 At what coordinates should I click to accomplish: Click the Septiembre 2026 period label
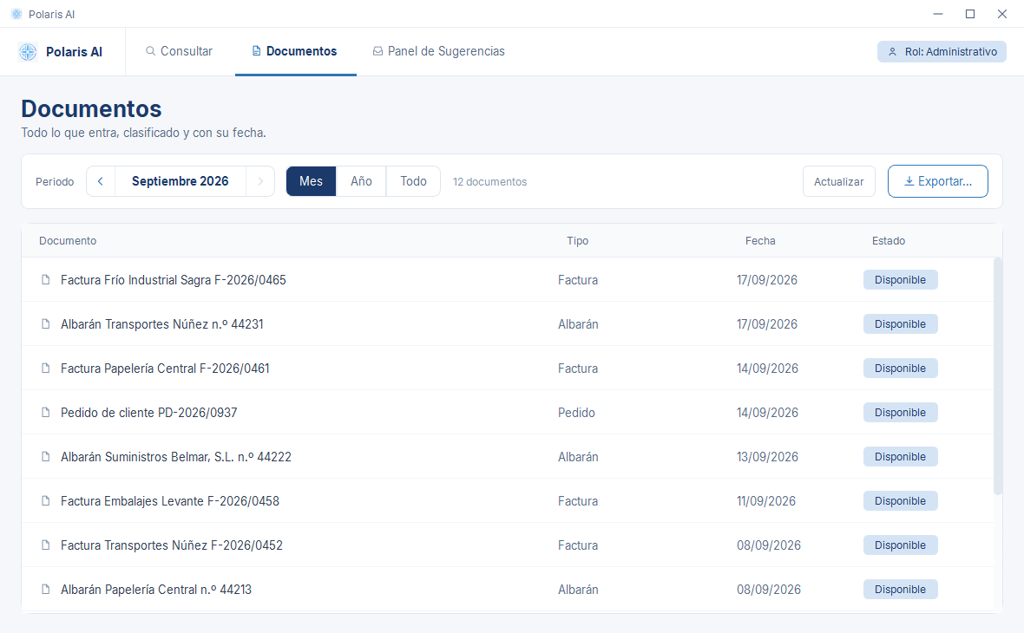tap(181, 181)
